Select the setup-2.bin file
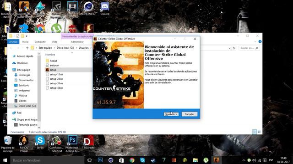Screen dimensions: 293x164 tap(56, 79)
